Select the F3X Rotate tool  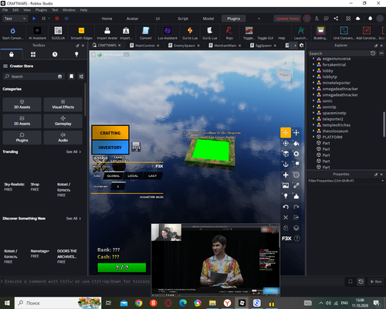tap(286, 144)
